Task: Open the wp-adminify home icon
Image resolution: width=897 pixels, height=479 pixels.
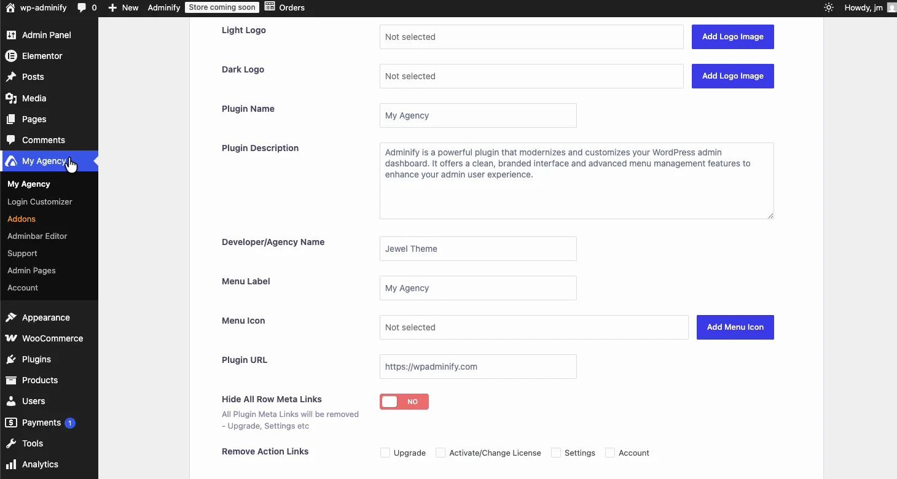Action: pos(10,7)
